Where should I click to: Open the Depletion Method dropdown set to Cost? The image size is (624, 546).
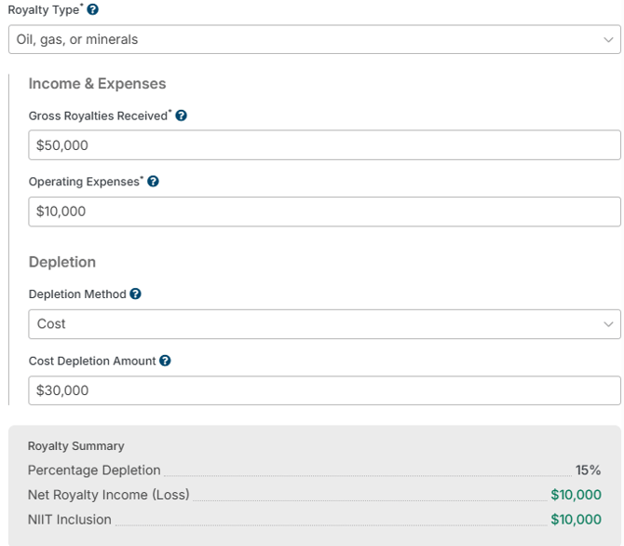324,324
